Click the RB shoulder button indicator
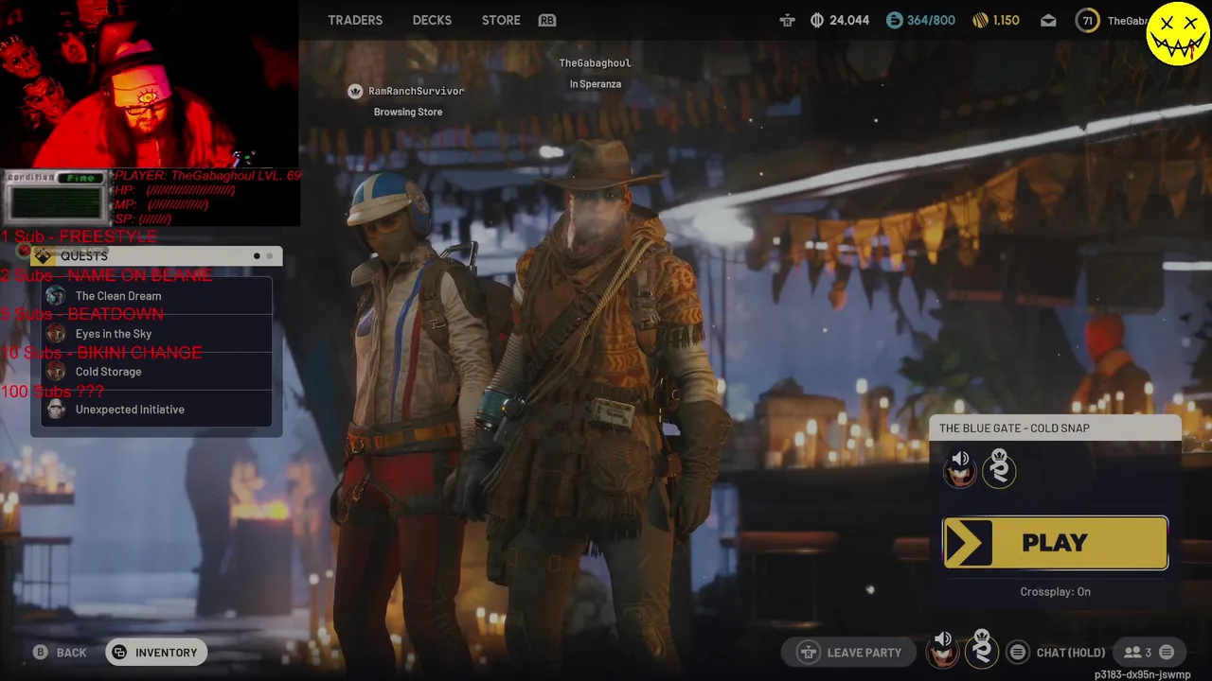 (x=547, y=20)
